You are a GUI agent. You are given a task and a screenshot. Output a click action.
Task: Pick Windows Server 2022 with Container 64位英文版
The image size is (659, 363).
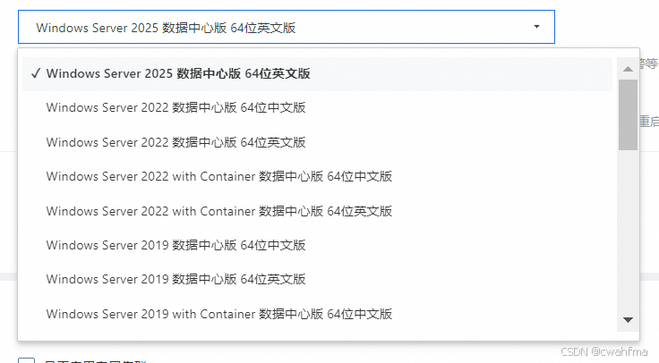(x=317, y=211)
